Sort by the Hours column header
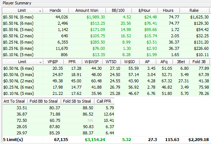Image resolution: width=211 pixels, height=144 pixels. 168,10
